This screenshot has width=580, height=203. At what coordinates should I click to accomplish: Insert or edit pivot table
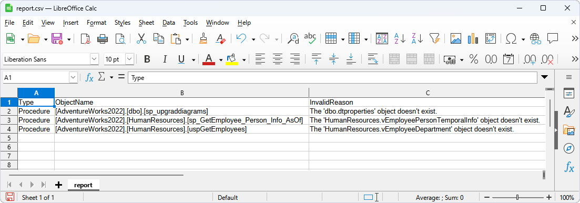(491, 38)
